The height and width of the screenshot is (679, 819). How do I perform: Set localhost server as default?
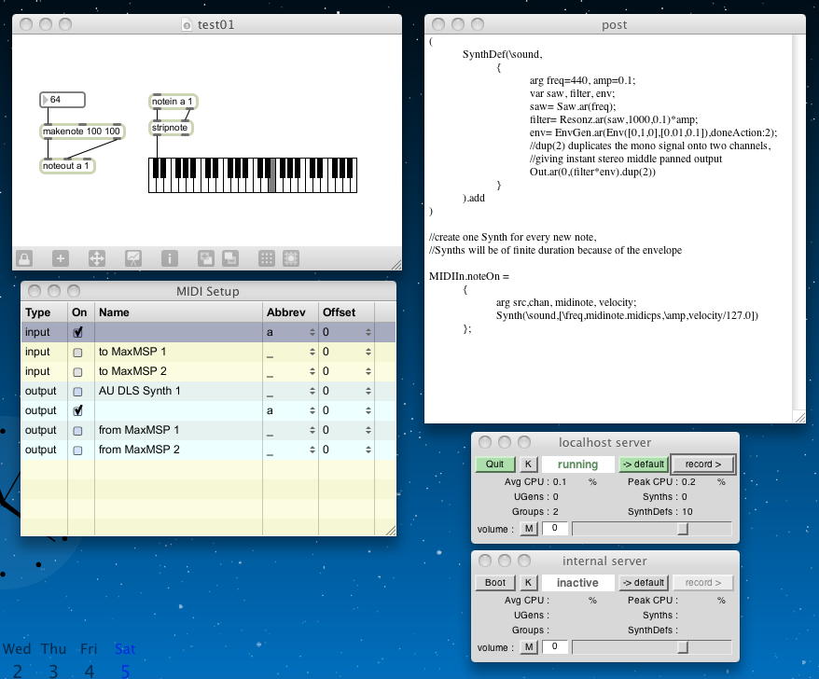tap(644, 464)
